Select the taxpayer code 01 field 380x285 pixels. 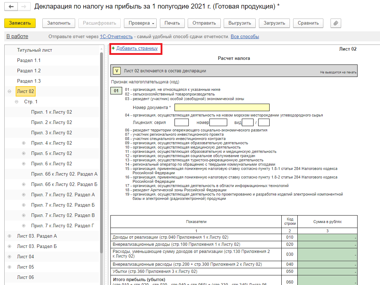116,91
